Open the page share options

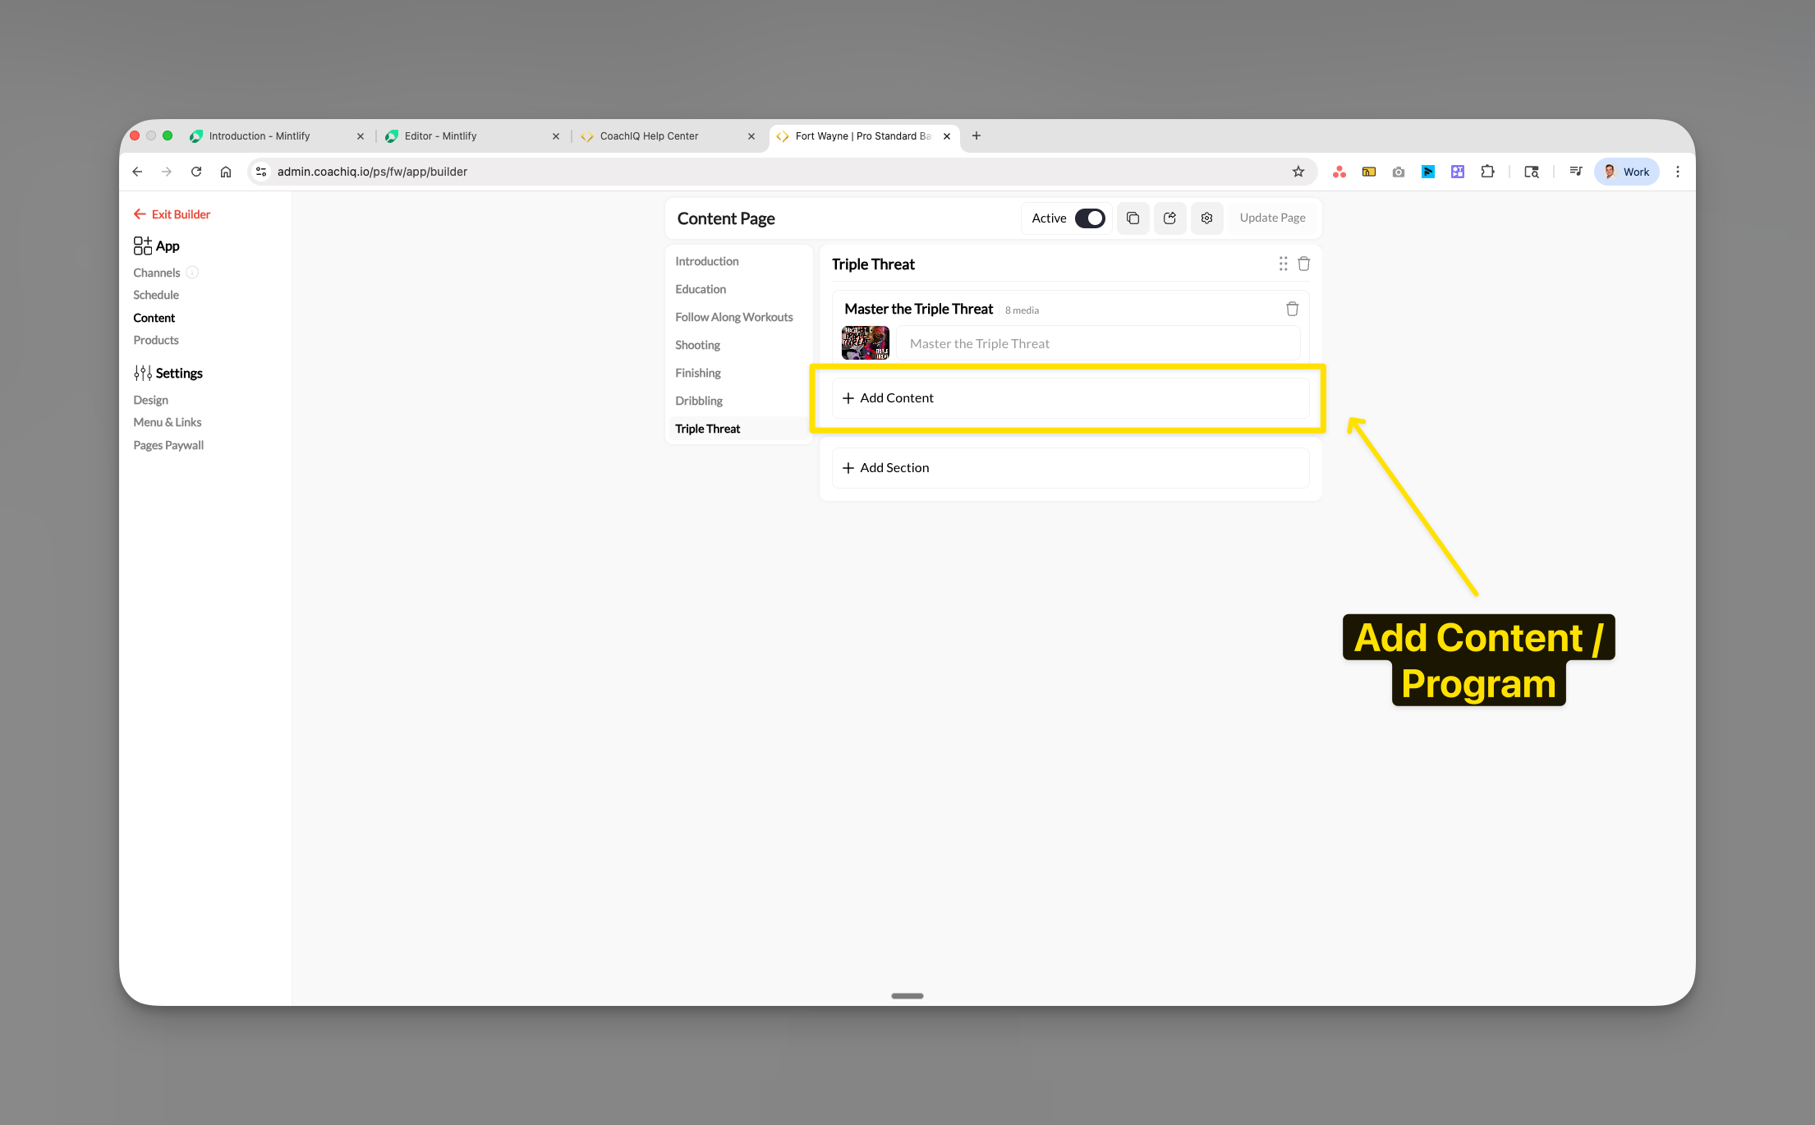[x=1169, y=218]
